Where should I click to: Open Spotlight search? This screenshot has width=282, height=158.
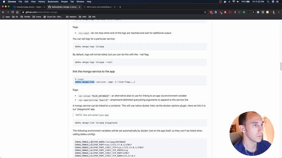click(268, 2)
